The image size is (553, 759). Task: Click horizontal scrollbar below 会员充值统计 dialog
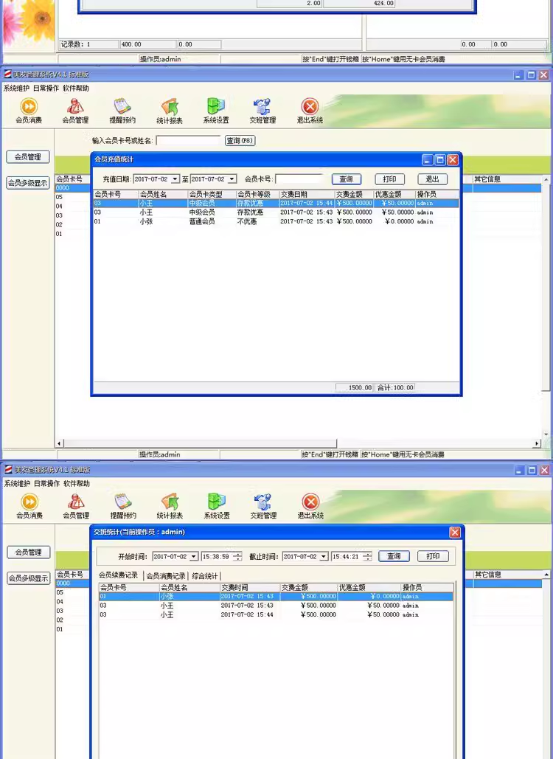[201, 443]
